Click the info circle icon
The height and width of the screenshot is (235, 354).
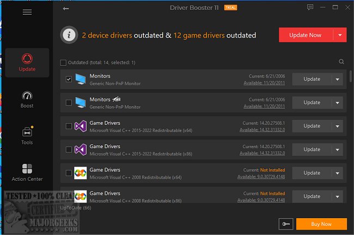[69, 35]
